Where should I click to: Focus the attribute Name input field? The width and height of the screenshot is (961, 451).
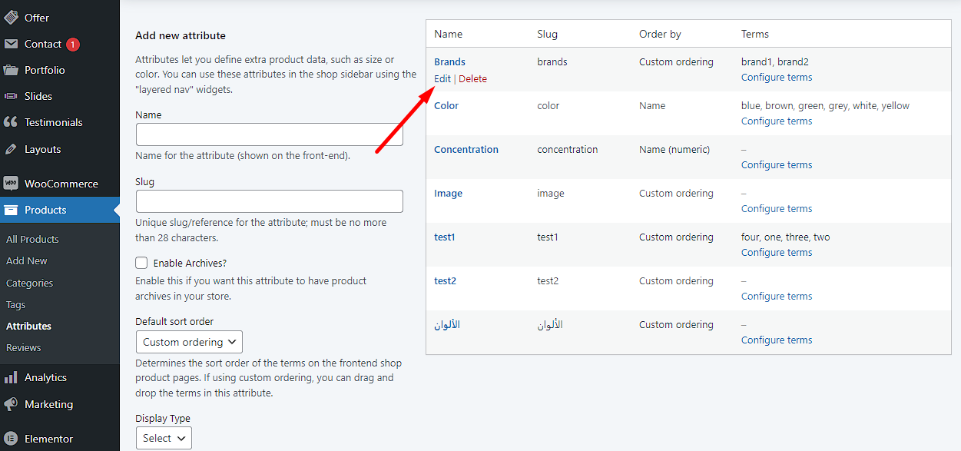270,134
